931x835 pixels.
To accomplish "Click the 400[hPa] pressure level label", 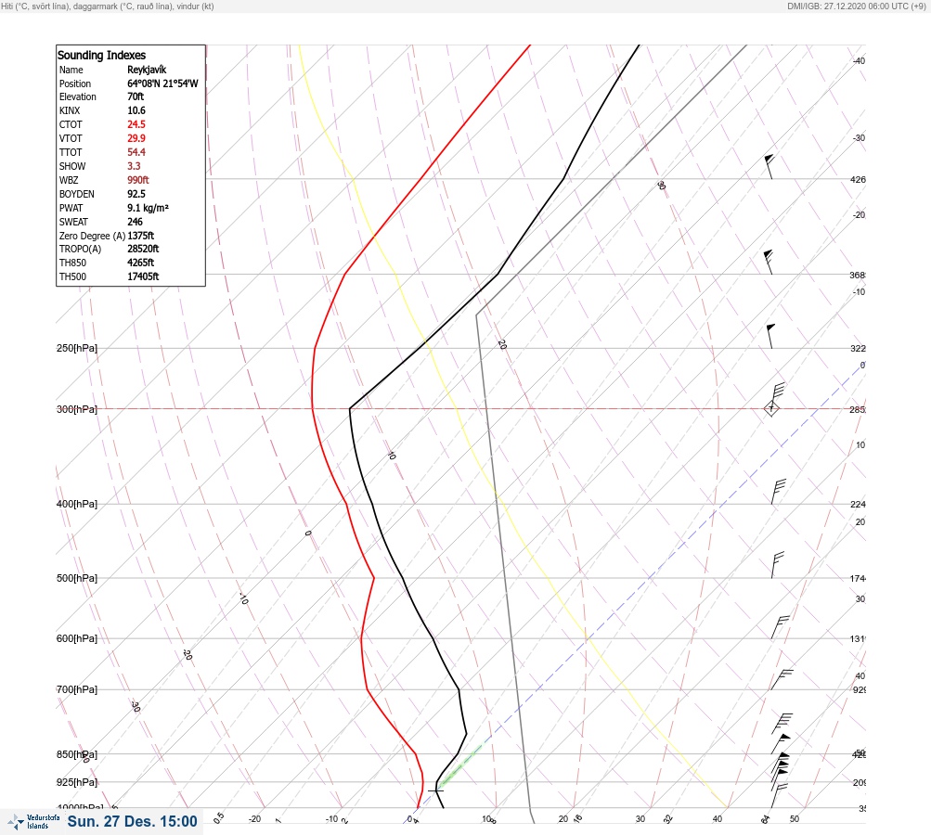I will (x=77, y=504).
